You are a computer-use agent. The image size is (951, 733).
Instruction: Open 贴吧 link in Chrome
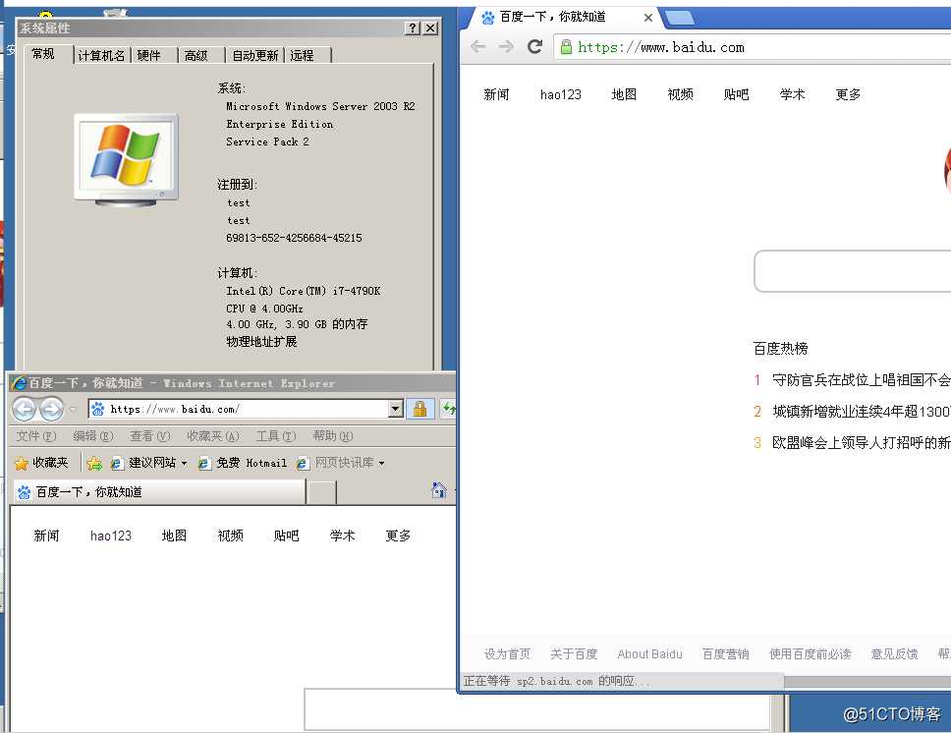tap(736, 94)
